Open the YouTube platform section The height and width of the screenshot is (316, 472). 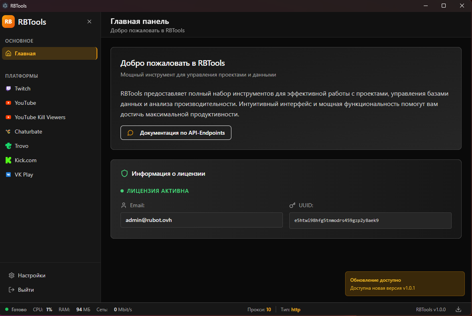coord(25,103)
